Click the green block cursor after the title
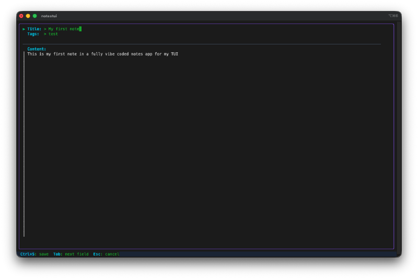418x279 pixels. (80, 29)
